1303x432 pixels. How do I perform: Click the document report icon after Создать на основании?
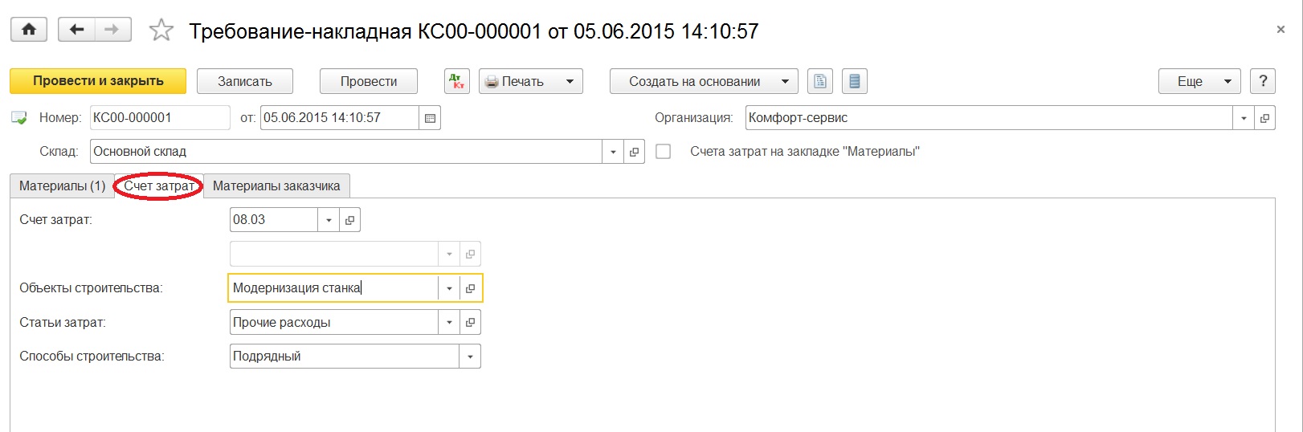tap(819, 81)
